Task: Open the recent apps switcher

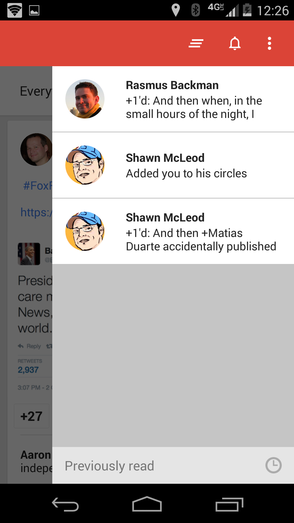Action: pyautogui.click(x=229, y=504)
